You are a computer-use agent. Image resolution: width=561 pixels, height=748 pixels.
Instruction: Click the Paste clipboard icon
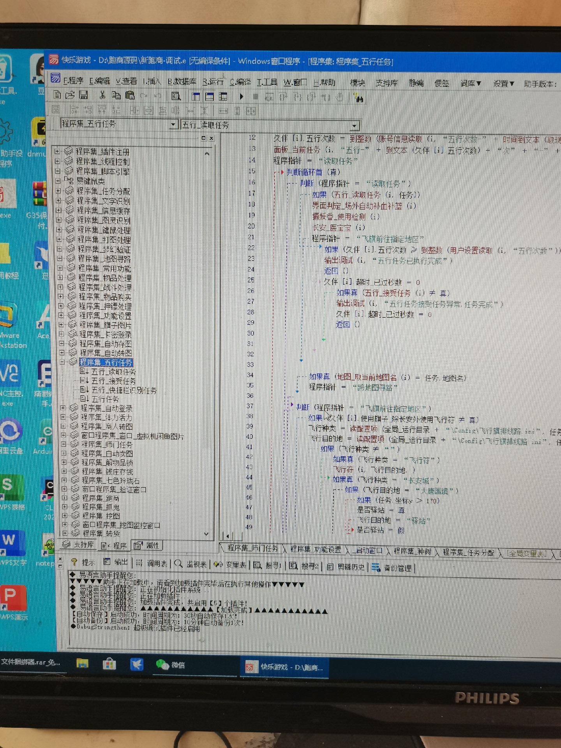[x=130, y=95]
